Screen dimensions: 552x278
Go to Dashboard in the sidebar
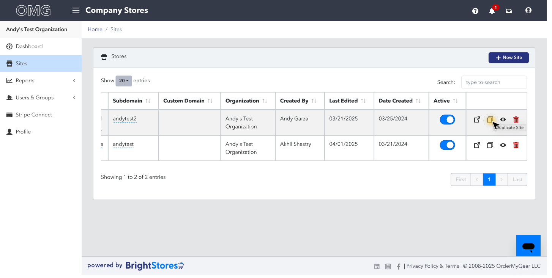[x=41, y=46]
